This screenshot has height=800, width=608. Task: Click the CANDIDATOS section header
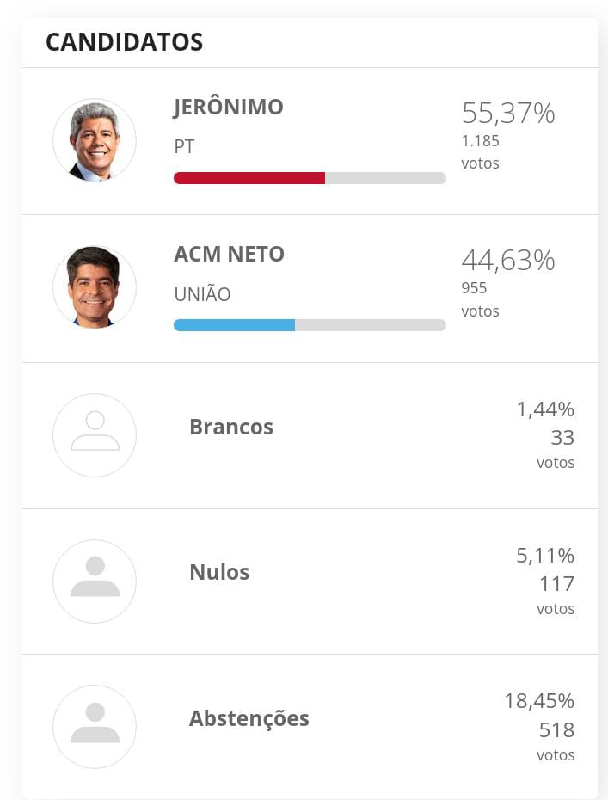[125, 42]
